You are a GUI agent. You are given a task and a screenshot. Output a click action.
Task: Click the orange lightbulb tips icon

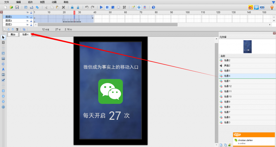272,7
